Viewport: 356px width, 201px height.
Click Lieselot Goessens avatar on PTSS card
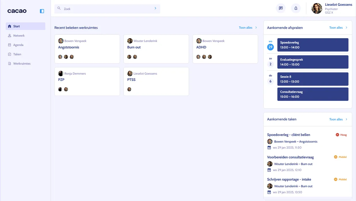(x=130, y=74)
